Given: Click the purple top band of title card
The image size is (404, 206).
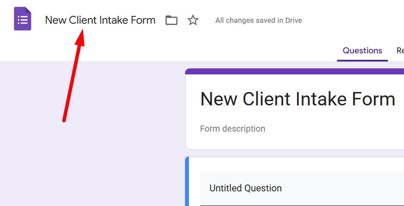Looking at the screenshot, I should coord(294,71).
